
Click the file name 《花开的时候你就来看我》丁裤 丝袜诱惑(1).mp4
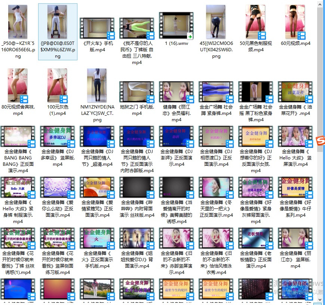click(x=18, y=263)
